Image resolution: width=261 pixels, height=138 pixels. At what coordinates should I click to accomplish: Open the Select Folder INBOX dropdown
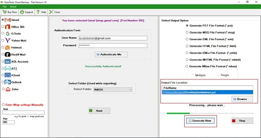[x=113, y=90]
